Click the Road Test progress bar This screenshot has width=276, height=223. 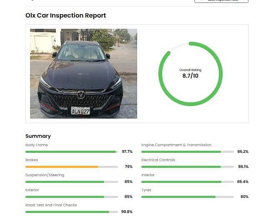(68, 212)
